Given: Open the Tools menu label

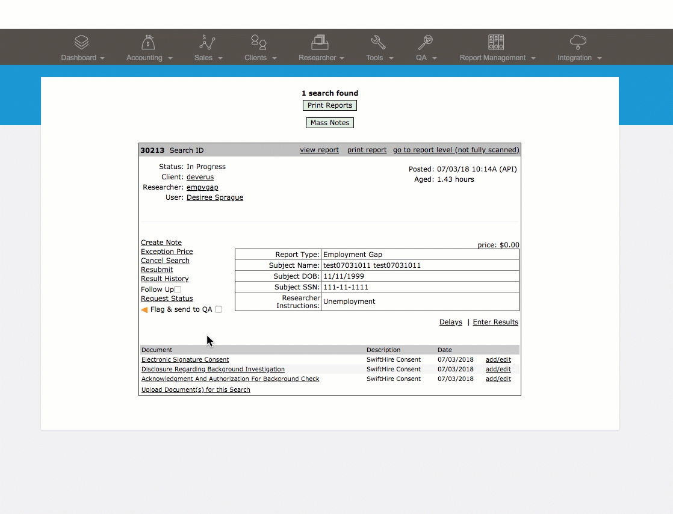Looking at the screenshot, I should point(374,58).
